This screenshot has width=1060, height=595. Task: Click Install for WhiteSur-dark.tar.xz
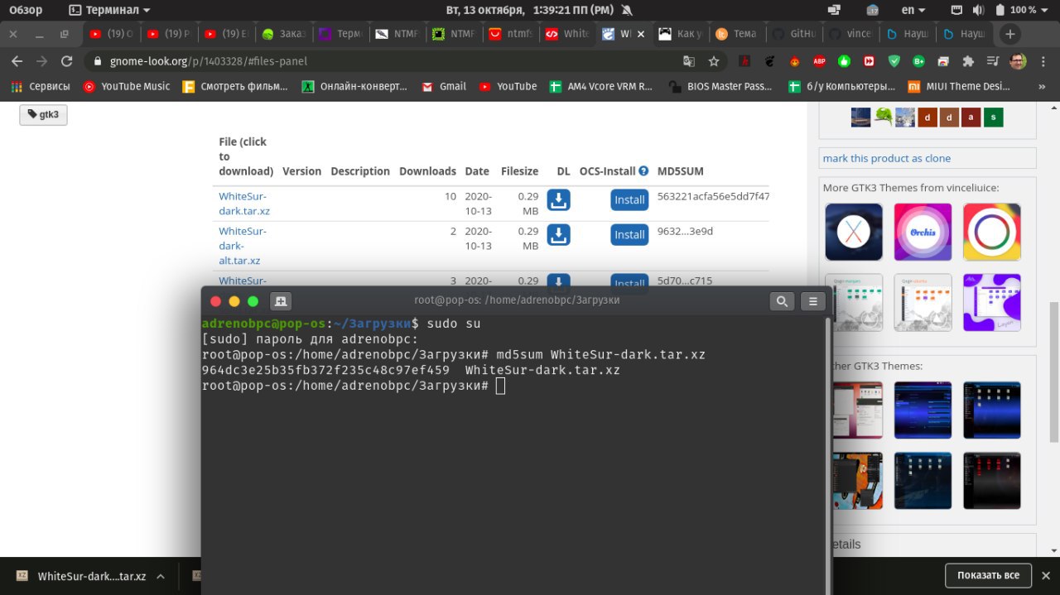pyautogui.click(x=629, y=200)
